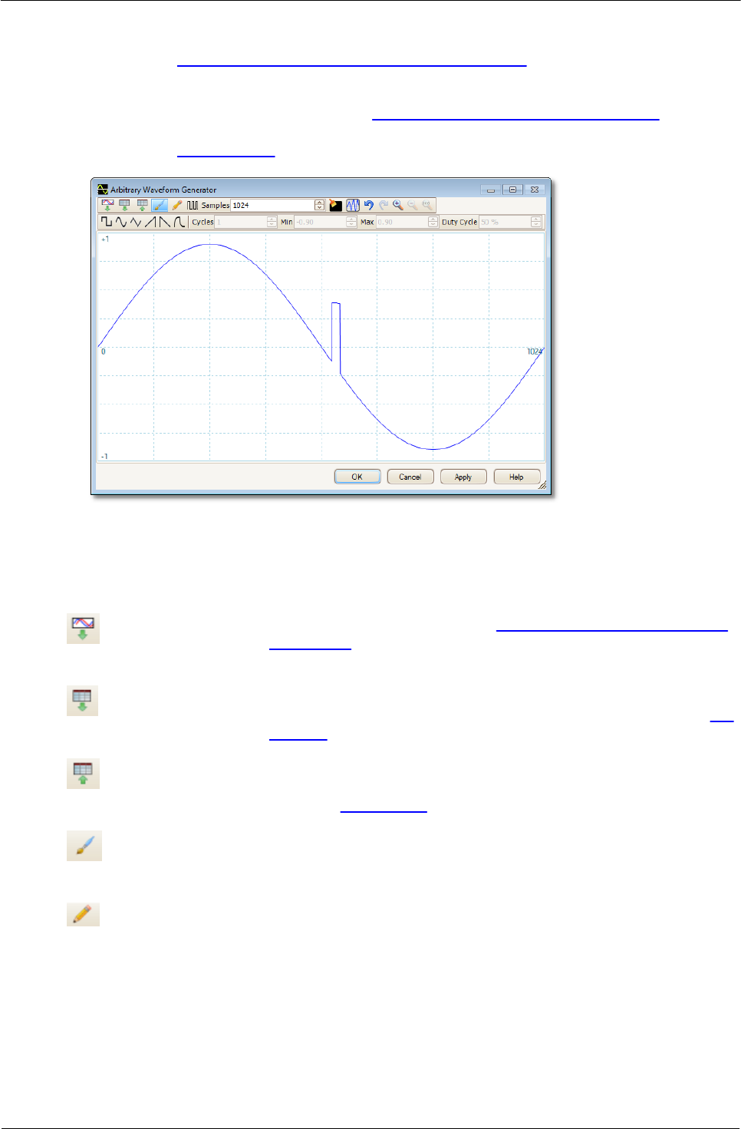Screen dimensions: 741x1129
Task: Select the Smooth drawing brush tool in toolbar
Action: point(160,205)
